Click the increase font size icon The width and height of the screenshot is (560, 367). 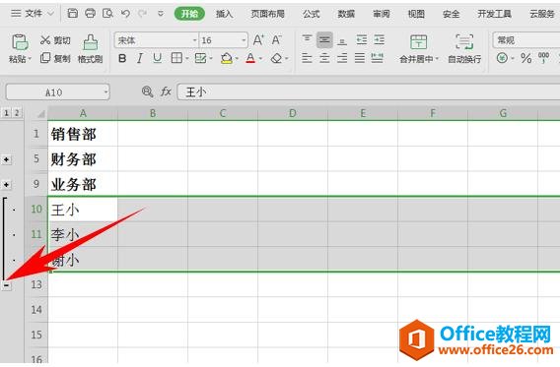258,40
